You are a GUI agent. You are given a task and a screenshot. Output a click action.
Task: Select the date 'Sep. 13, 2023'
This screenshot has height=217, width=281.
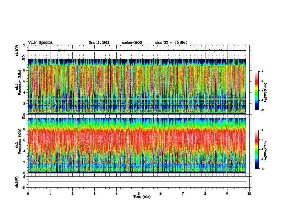99,43
